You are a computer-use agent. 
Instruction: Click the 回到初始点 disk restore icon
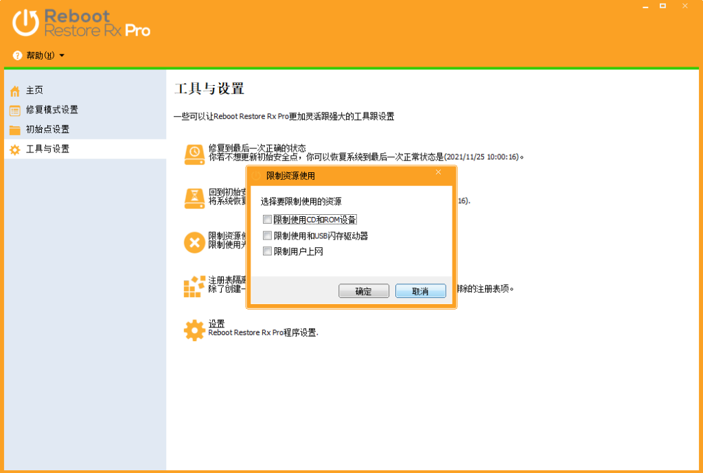[x=194, y=198]
